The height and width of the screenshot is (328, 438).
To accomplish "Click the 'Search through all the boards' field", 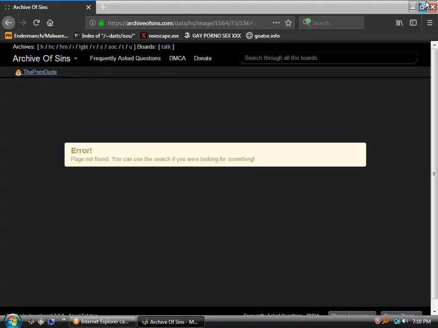I will tap(328, 58).
